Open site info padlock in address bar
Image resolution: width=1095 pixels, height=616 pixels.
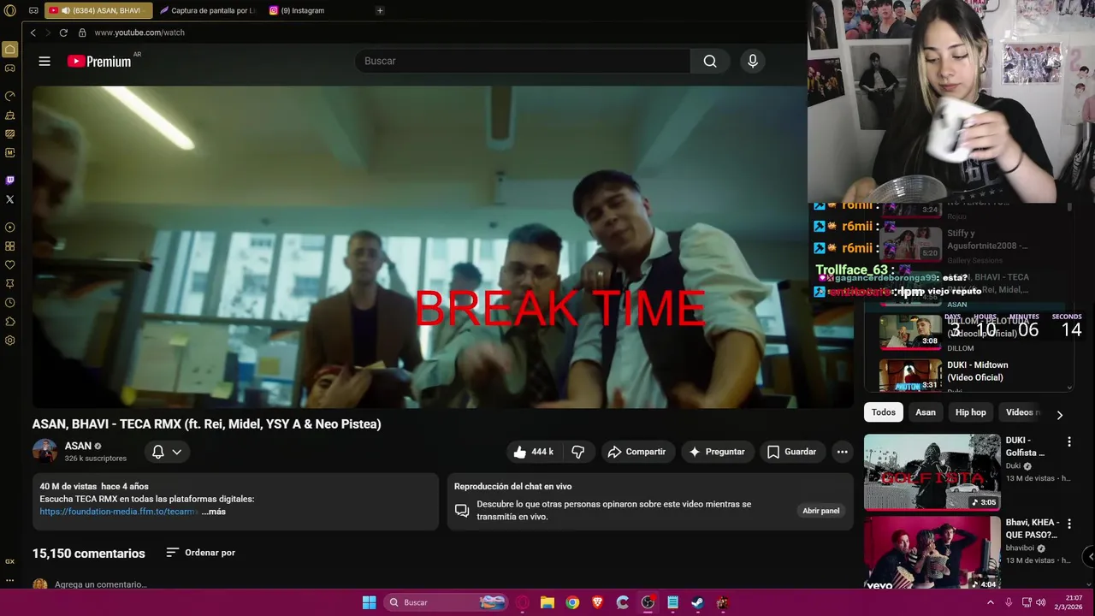click(x=82, y=33)
